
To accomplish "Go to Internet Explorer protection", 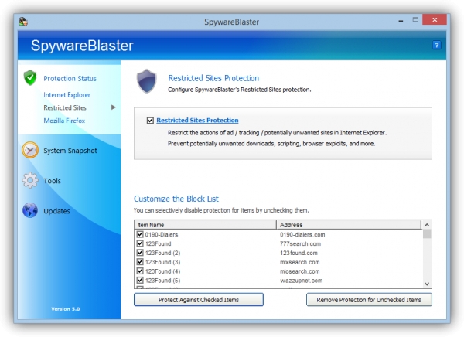I will [x=67, y=94].
